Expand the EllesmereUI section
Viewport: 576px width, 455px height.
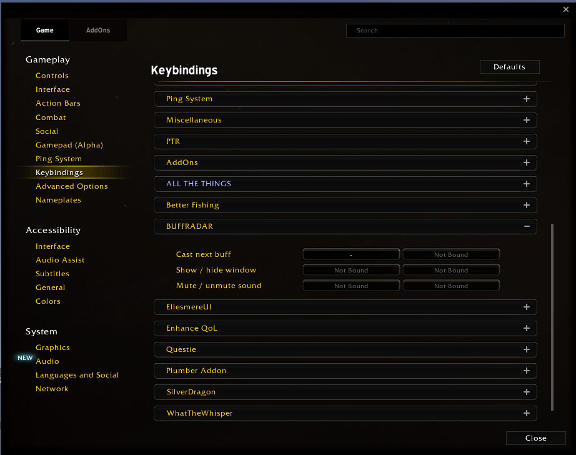click(345, 307)
